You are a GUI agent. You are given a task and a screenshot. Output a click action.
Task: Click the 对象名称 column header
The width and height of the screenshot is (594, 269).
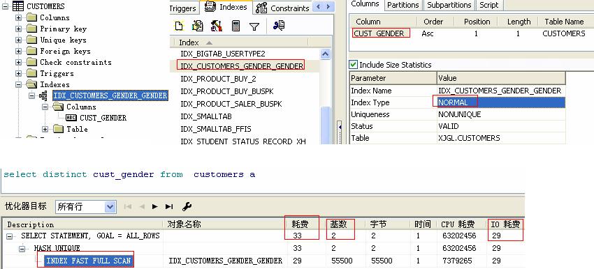(224, 224)
